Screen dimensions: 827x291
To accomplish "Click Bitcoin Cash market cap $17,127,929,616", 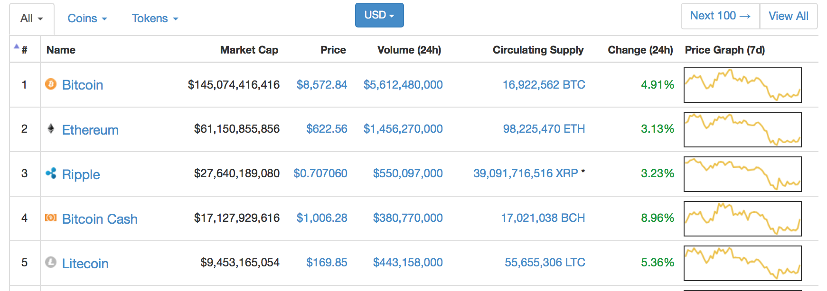I will [x=237, y=218].
